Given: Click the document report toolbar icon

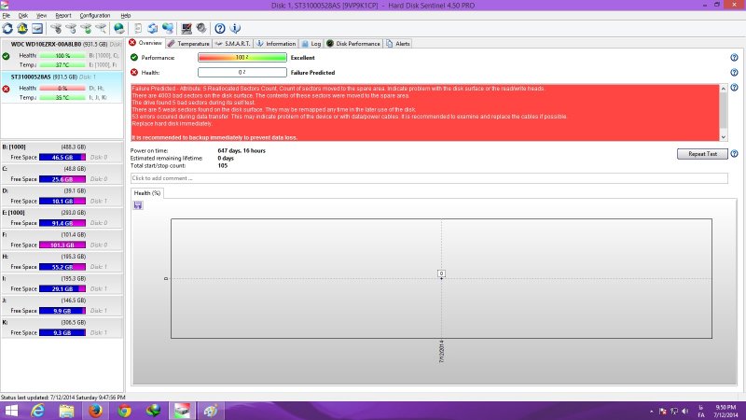Looking at the screenshot, I should coord(138,29).
